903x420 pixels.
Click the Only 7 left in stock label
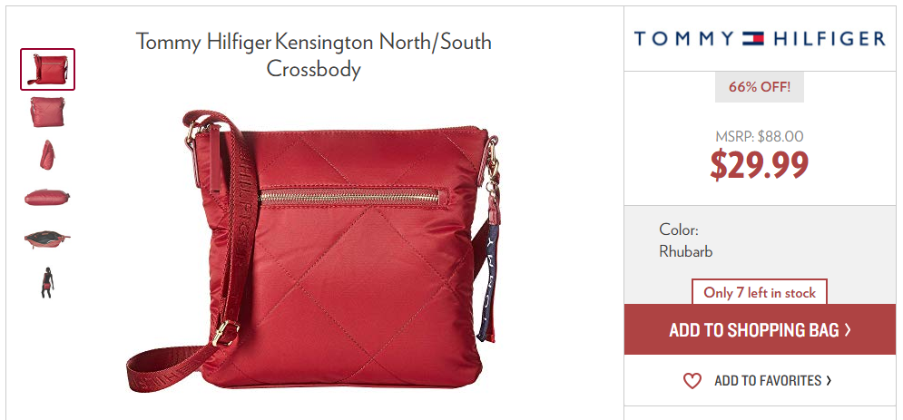[x=760, y=292]
